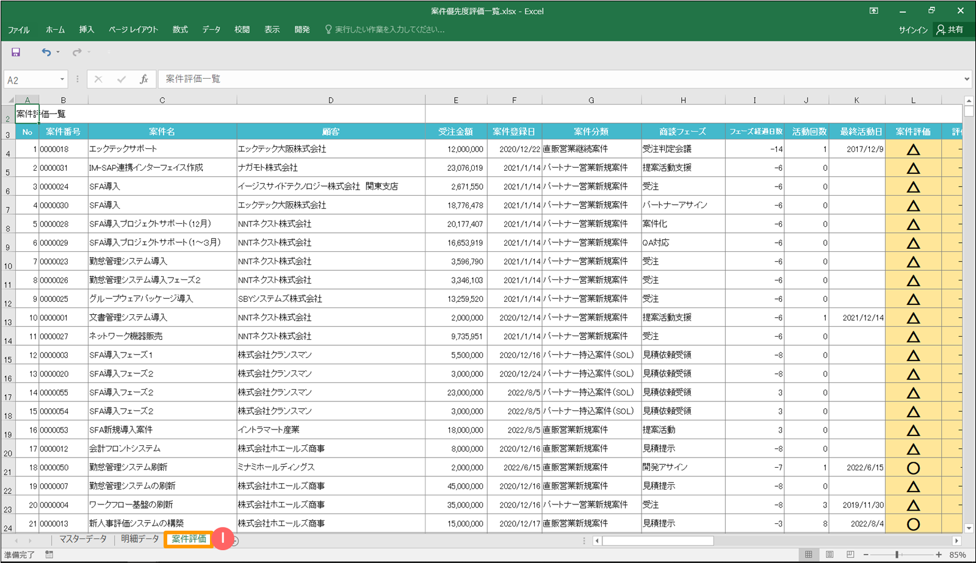Click the zoom in plus button
Image resolution: width=976 pixels, height=563 pixels.
coord(939,554)
